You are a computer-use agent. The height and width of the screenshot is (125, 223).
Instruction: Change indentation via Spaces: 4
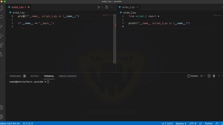click(x=181, y=124)
